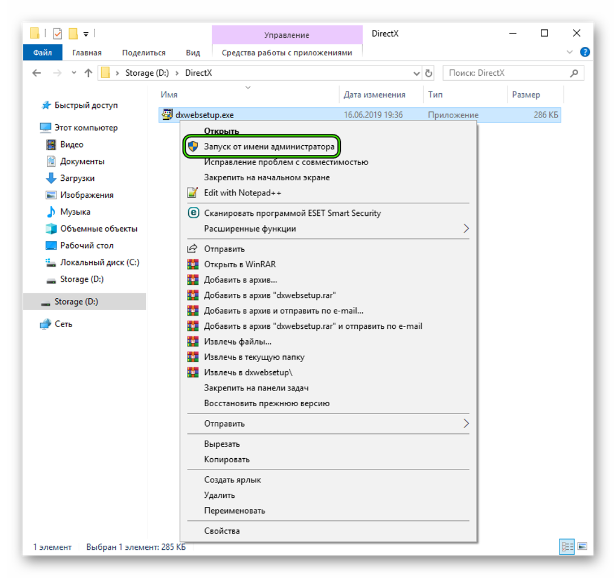This screenshot has height=578, width=616.
Task: Click the up-directory arrow button
Action: pyautogui.click(x=88, y=73)
